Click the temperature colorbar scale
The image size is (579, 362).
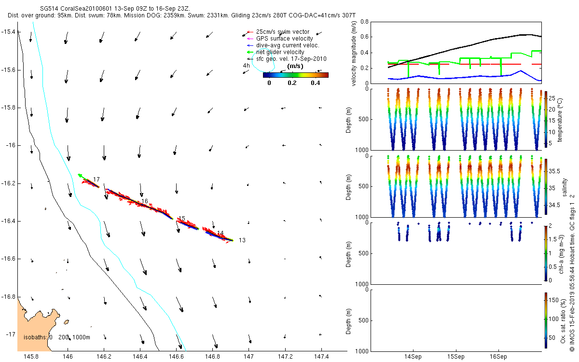[x=546, y=119]
